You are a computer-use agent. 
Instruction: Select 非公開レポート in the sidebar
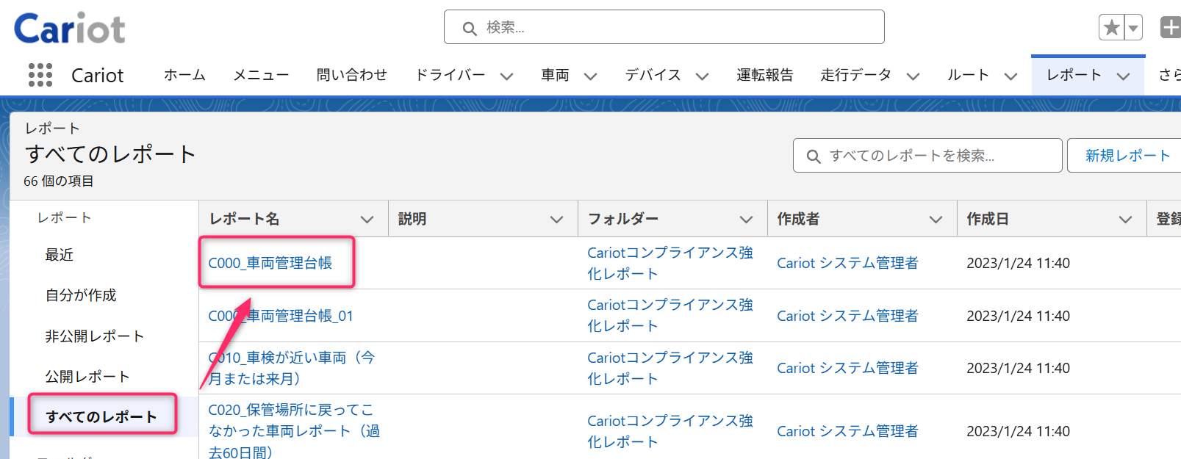tap(94, 336)
